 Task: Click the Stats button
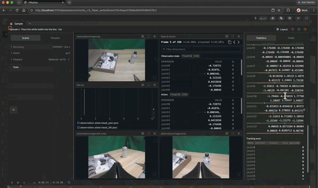pyautogui.click(x=16, y=67)
